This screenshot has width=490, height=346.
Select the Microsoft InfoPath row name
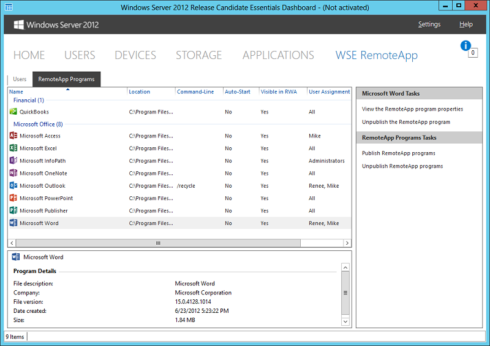click(x=42, y=161)
